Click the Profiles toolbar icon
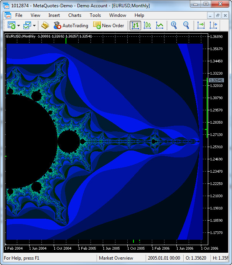Image resolution: width=232 pixels, height=265 pixels. point(27,26)
